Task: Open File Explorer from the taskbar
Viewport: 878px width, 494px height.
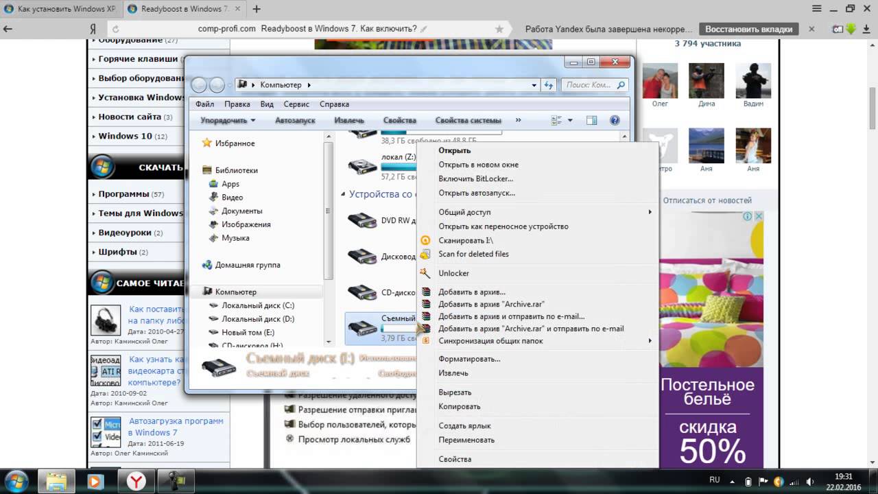Action: click(x=56, y=480)
